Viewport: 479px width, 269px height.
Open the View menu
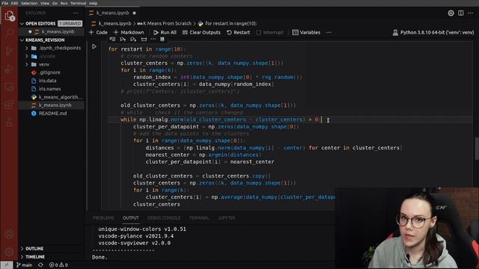point(45,3)
